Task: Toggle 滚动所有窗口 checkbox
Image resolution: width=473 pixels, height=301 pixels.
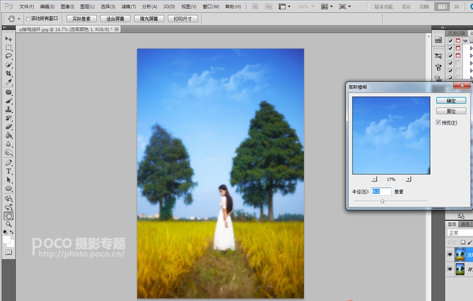Action: pos(28,19)
